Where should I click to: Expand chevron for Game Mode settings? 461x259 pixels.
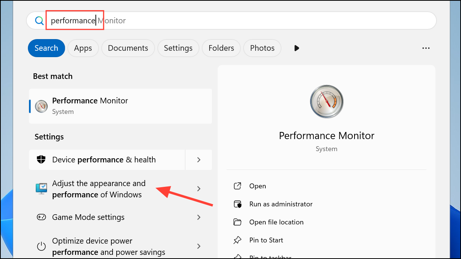click(x=199, y=217)
